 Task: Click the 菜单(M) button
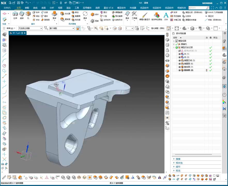pos(10,28)
